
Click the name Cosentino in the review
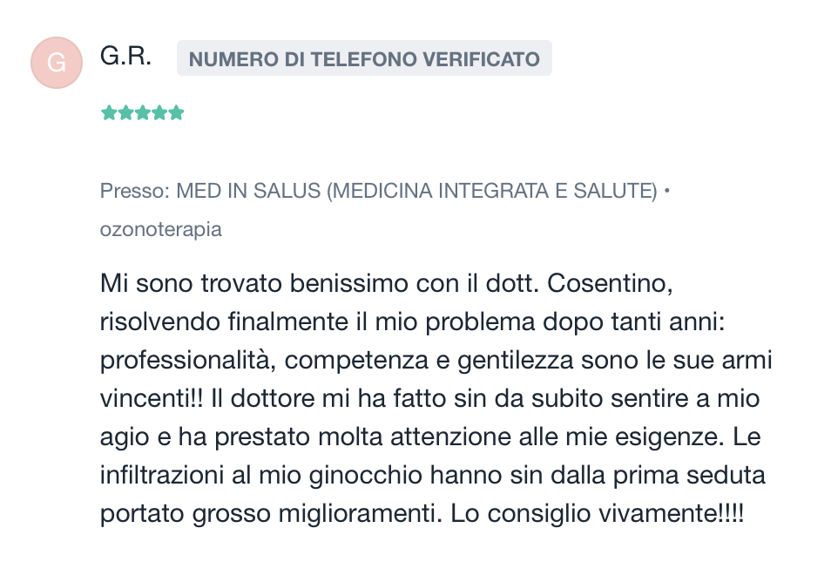[x=610, y=283]
